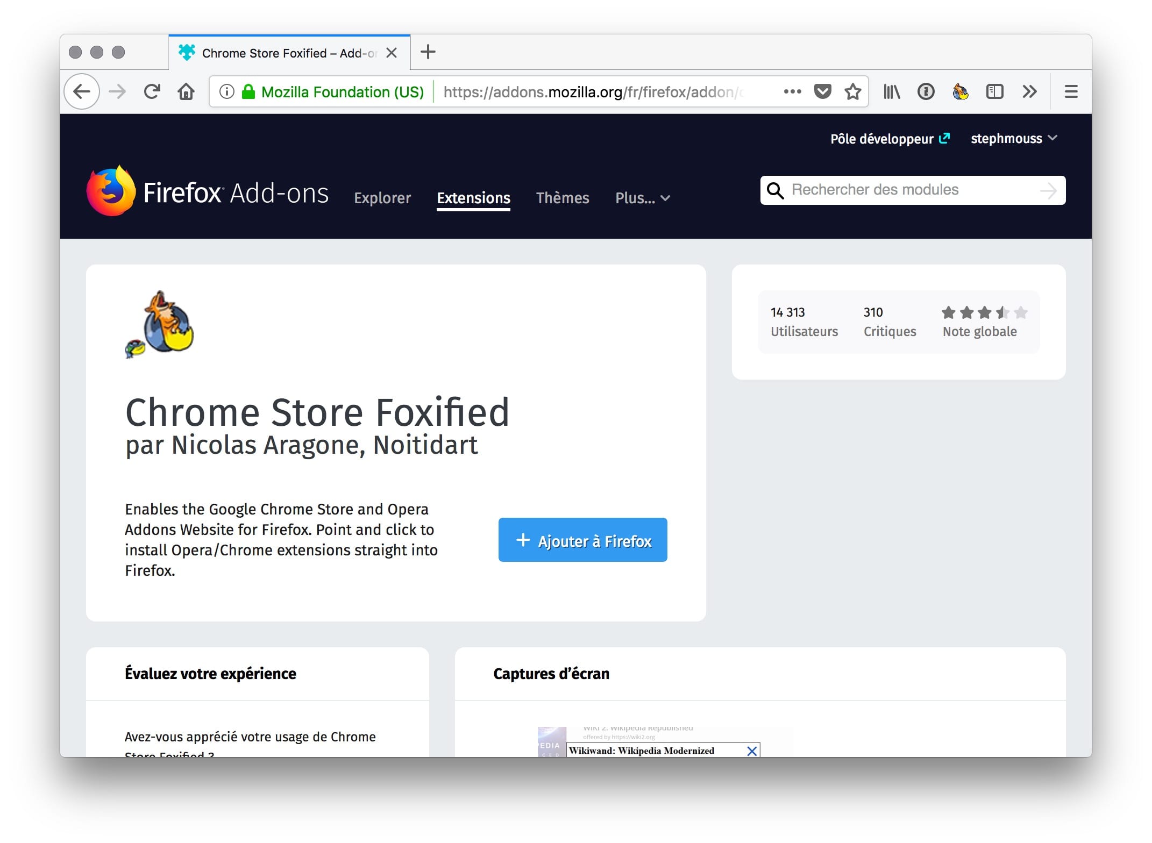Viewport: 1152px width, 843px height.
Task: Open page actions three-dot menu
Action: [x=793, y=92]
